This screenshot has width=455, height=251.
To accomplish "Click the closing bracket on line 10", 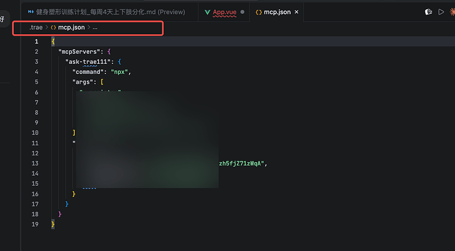I will (74, 132).
